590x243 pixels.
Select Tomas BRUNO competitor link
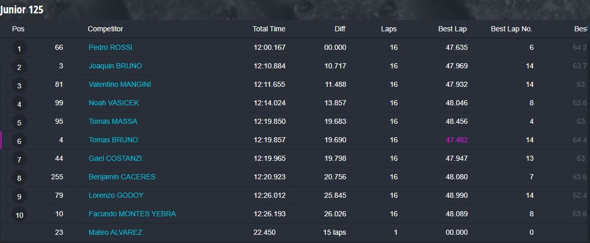[x=113, y=140]
